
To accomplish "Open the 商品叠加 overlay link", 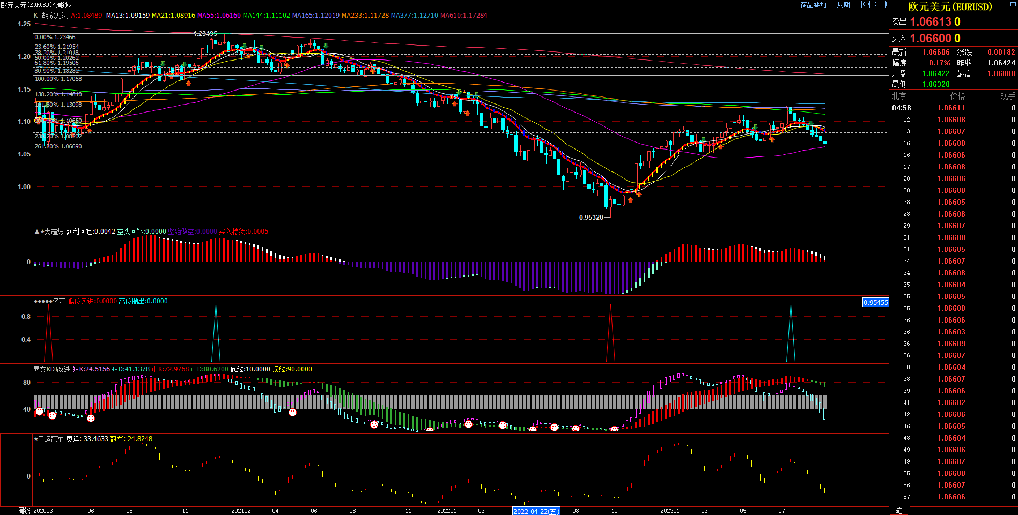I will (x=813, y=5).
